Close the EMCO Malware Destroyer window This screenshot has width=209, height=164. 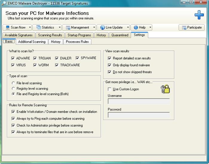click(201, 2)
